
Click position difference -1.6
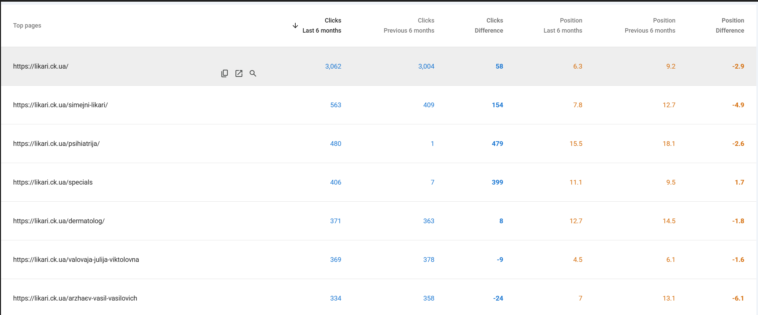pyautogui.click(x=738, y=260)
